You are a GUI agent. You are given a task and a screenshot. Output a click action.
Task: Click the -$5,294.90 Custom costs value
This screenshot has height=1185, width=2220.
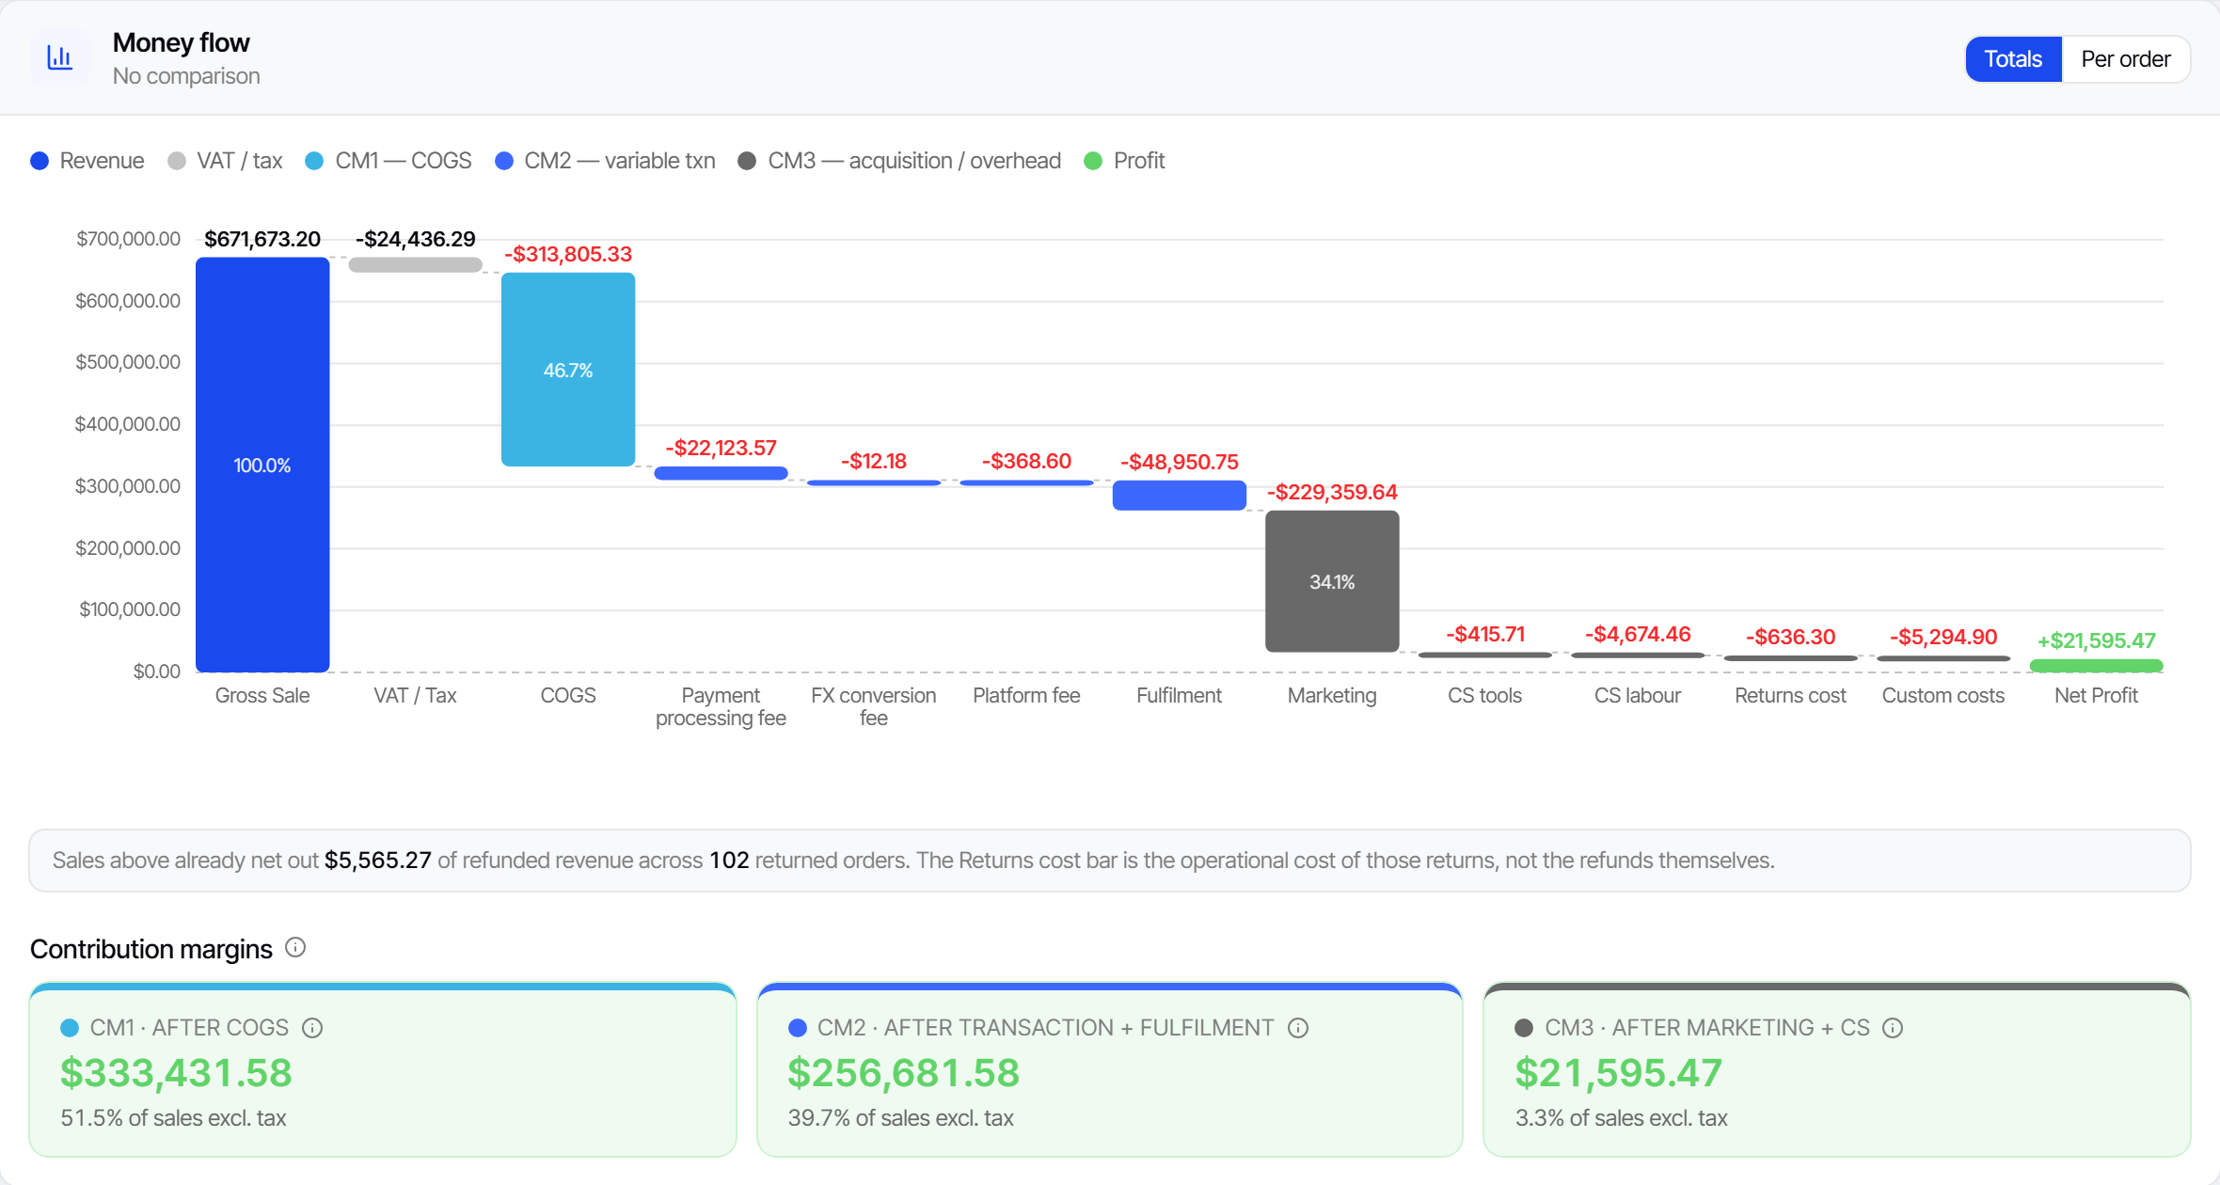(1943, 637)
